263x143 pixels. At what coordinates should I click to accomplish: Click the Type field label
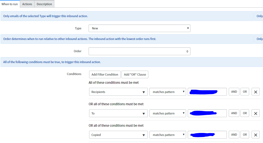click(78, 28)
